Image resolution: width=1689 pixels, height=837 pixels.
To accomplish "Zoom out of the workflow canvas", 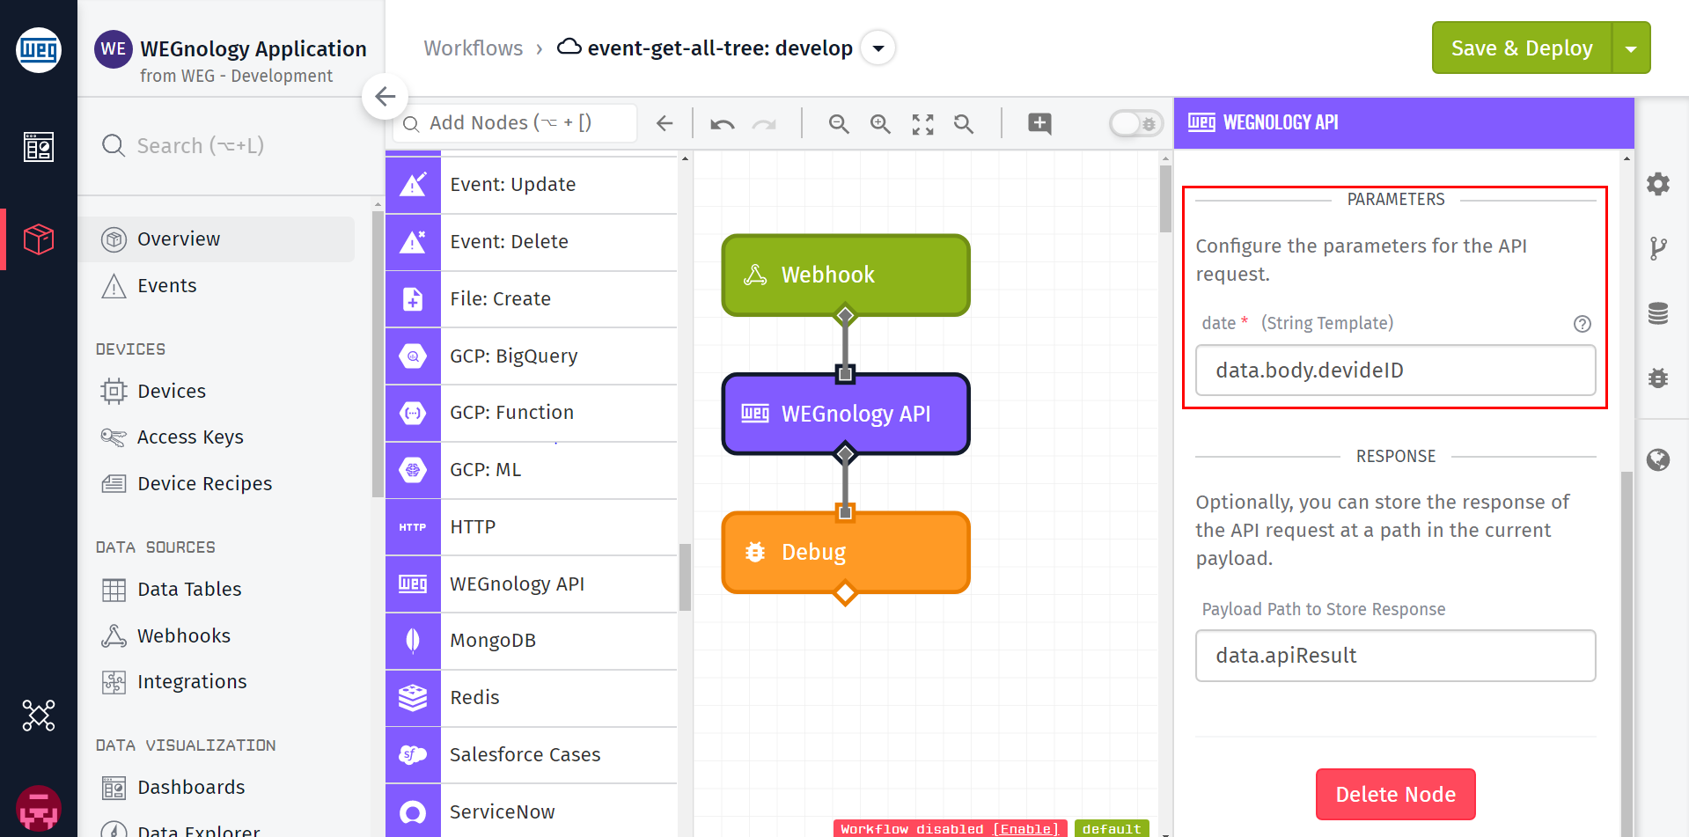I will (x=839, y=124).
